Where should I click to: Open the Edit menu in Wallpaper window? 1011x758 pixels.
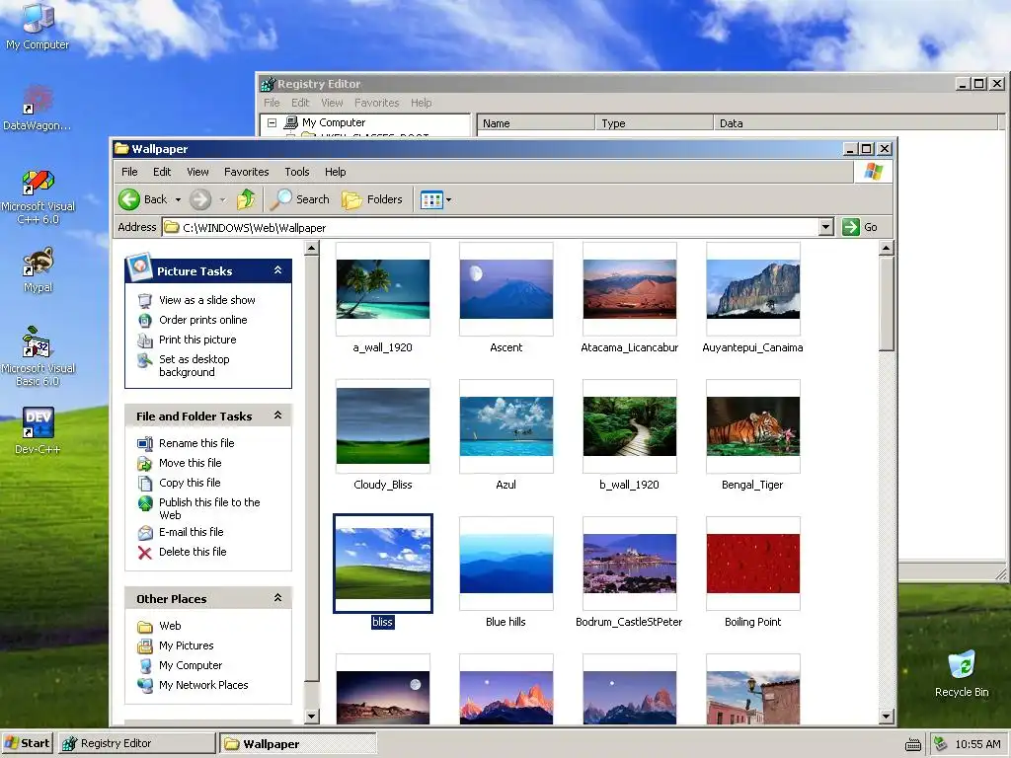tap(162, 172)
